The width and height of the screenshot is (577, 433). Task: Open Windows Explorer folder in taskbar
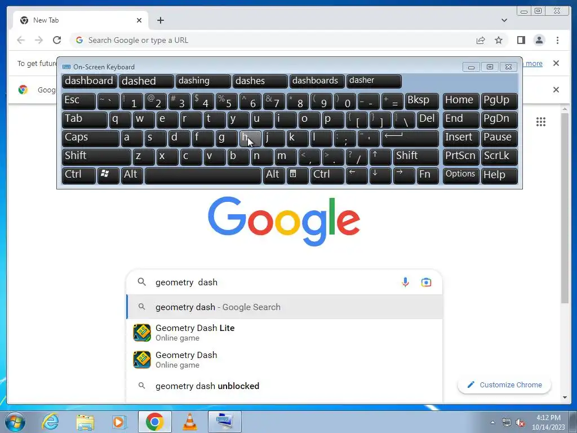tap(85, 422)
